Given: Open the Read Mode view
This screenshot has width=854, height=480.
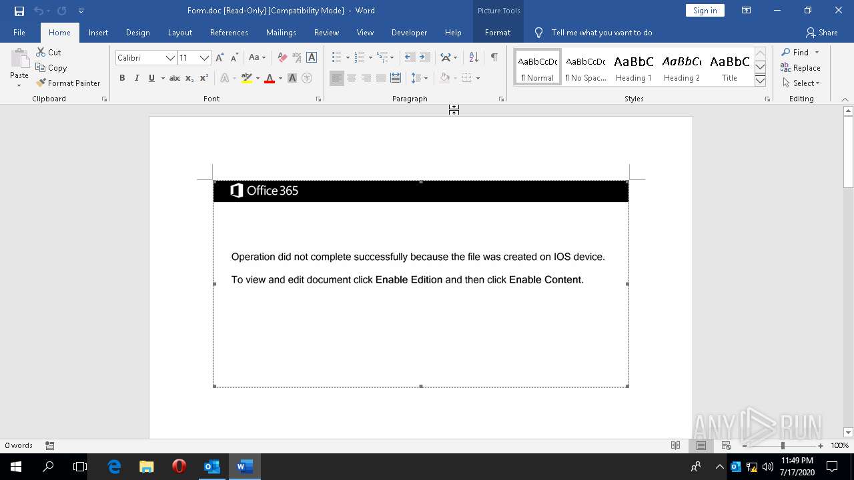Looking at the screenshot, I should tap(676, 445).
